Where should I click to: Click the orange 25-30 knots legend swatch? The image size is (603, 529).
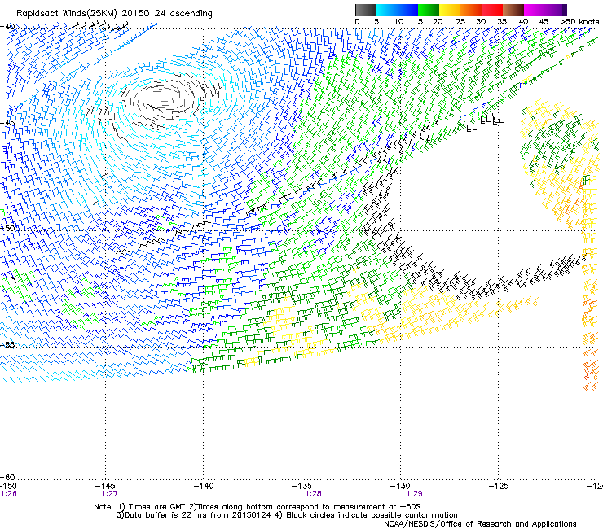471,10
